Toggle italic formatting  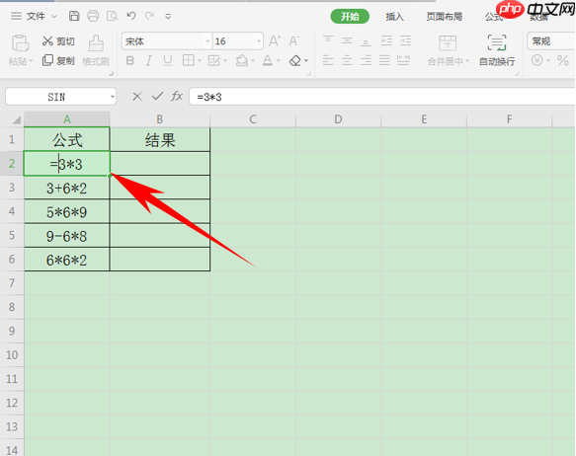(149, 60)
